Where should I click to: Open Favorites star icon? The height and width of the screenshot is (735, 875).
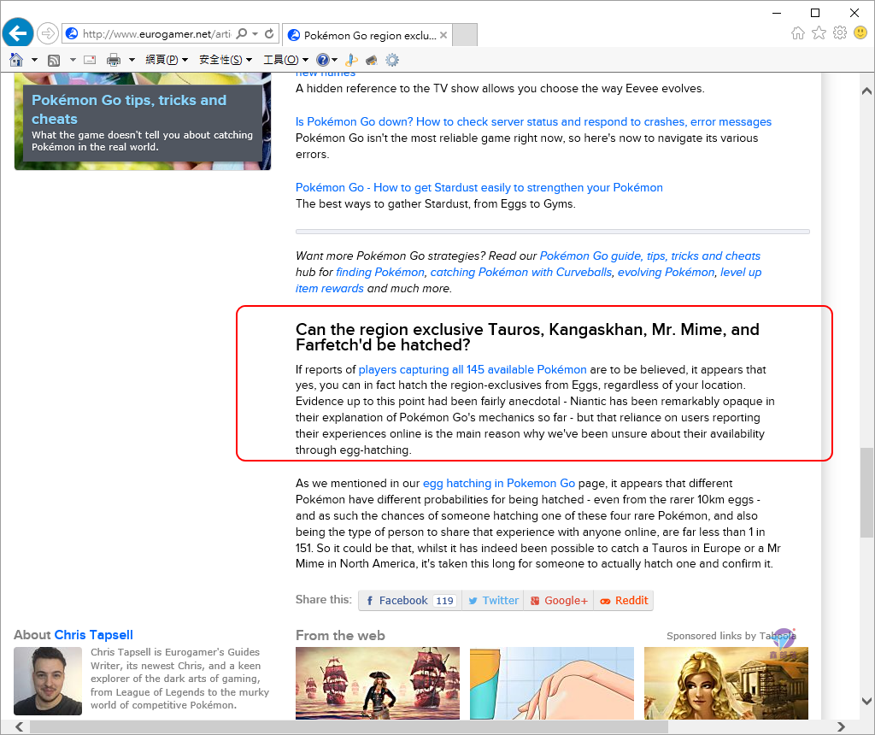[819, 33]
